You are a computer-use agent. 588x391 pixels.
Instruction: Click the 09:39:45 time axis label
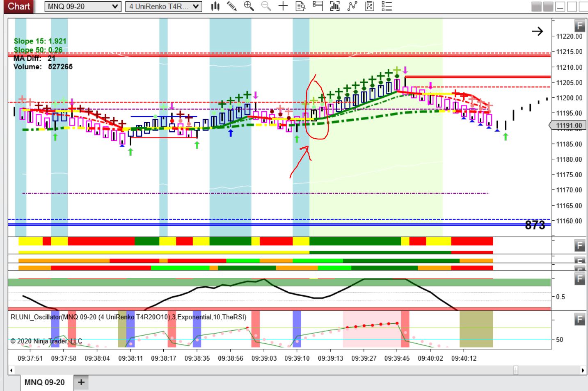click(397, 358)
